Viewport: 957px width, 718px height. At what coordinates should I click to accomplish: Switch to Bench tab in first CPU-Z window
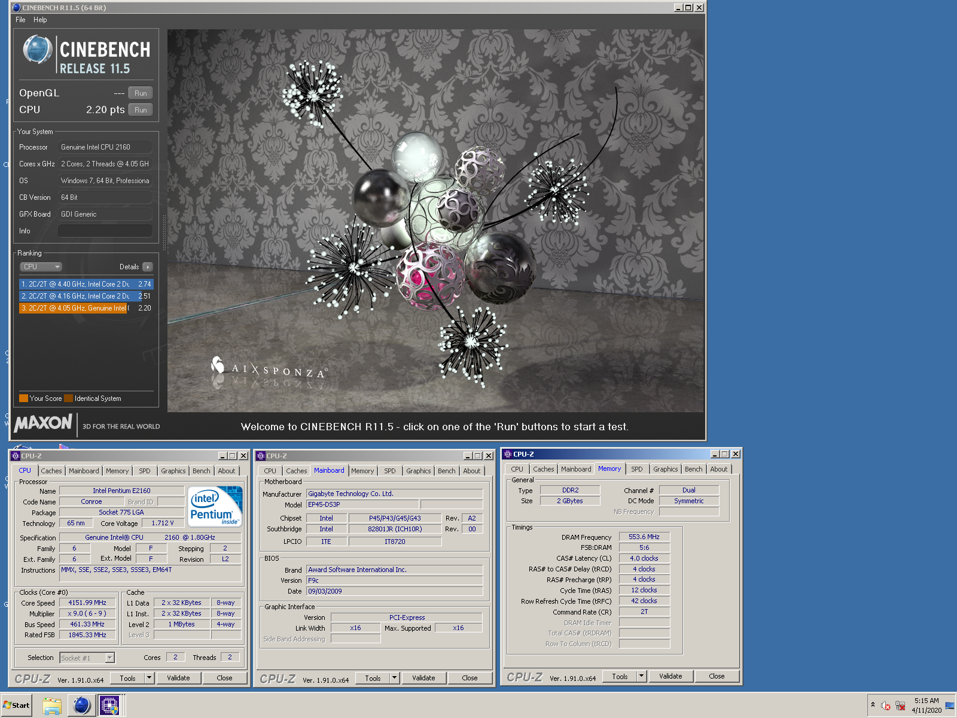[x=202, y=471]
